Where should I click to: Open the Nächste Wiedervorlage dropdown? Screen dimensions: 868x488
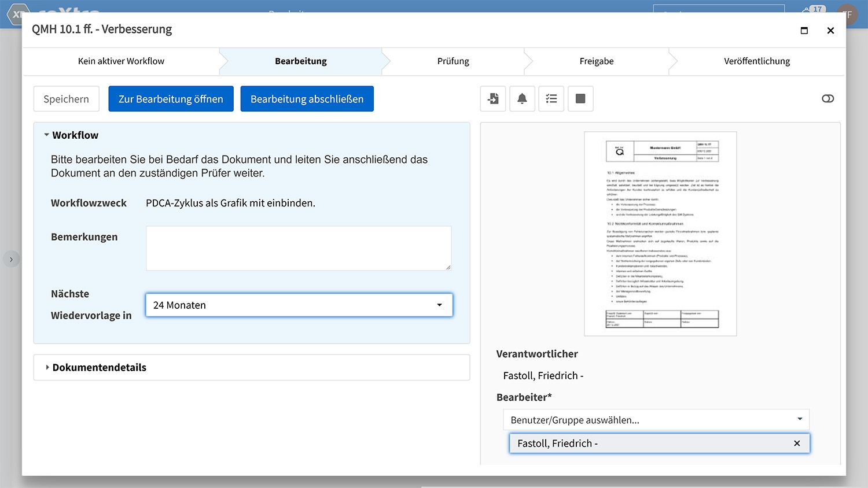[299, 305]
